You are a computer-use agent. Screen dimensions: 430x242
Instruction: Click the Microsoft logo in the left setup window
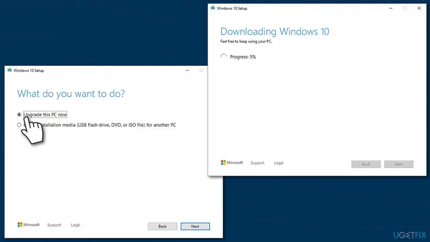click(x=29, y=225)
